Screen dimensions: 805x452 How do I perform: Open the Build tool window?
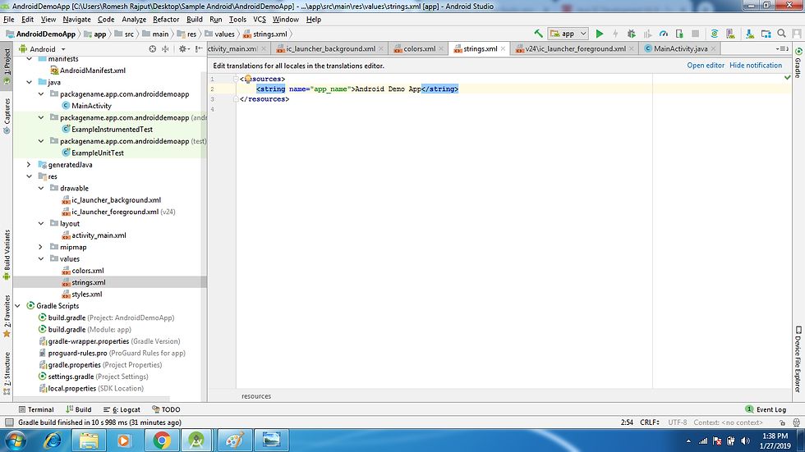point(79,409)
